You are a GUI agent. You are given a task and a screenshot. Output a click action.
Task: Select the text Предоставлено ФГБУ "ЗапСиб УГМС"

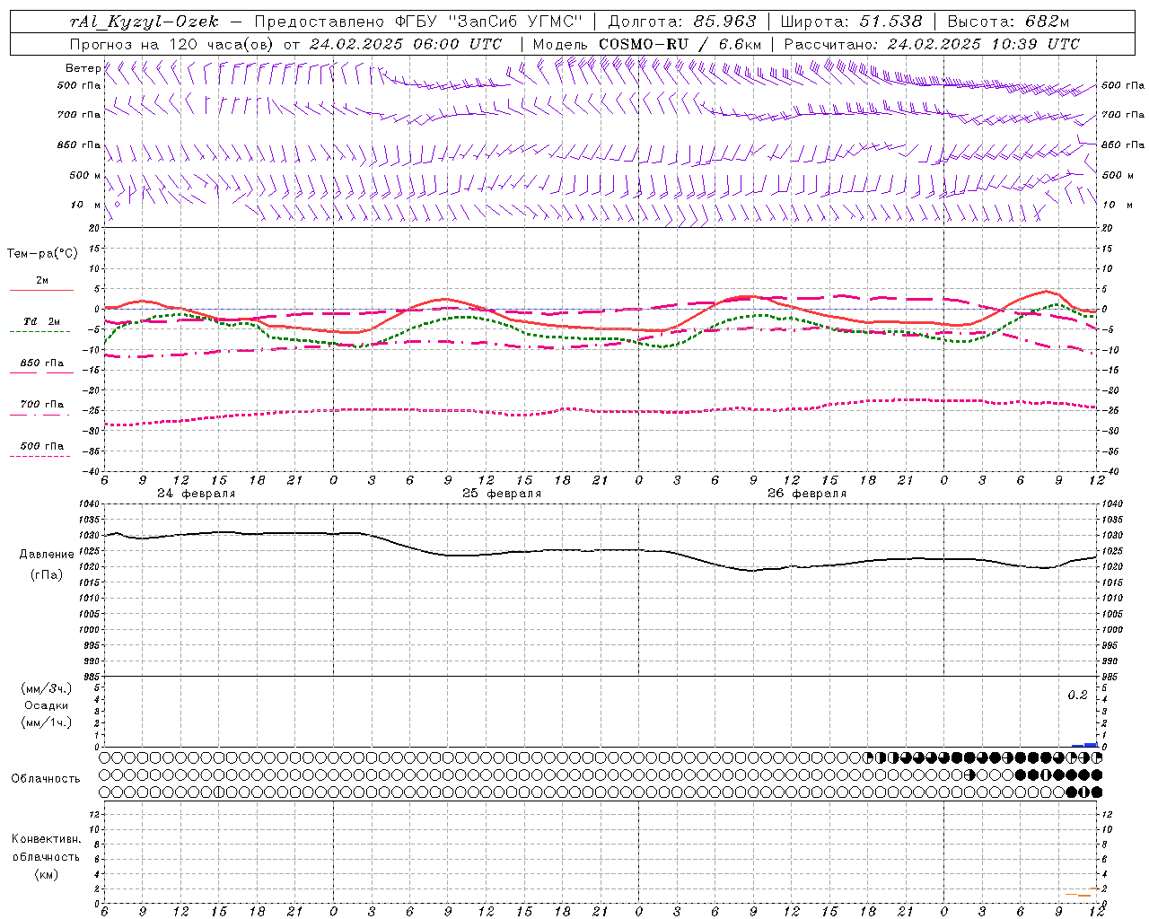pos(419,22)
